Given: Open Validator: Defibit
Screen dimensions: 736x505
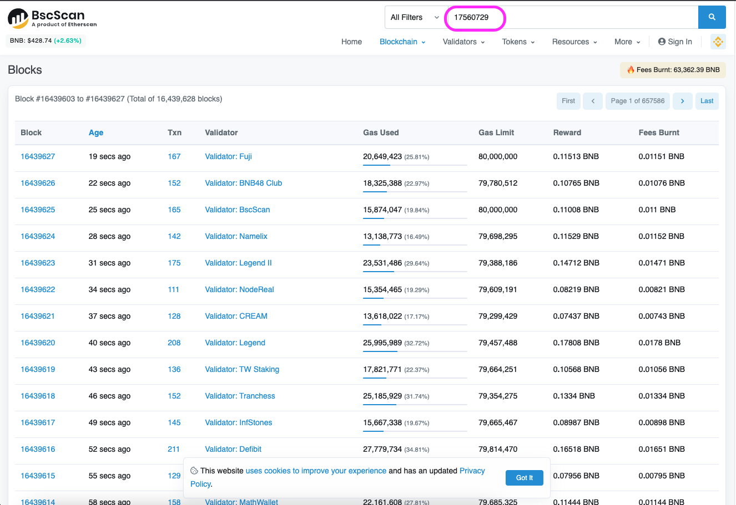Looking at the screenshot, I should point(233,449).
